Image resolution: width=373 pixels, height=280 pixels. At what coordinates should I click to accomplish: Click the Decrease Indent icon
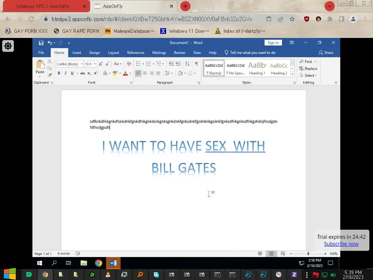171,63
